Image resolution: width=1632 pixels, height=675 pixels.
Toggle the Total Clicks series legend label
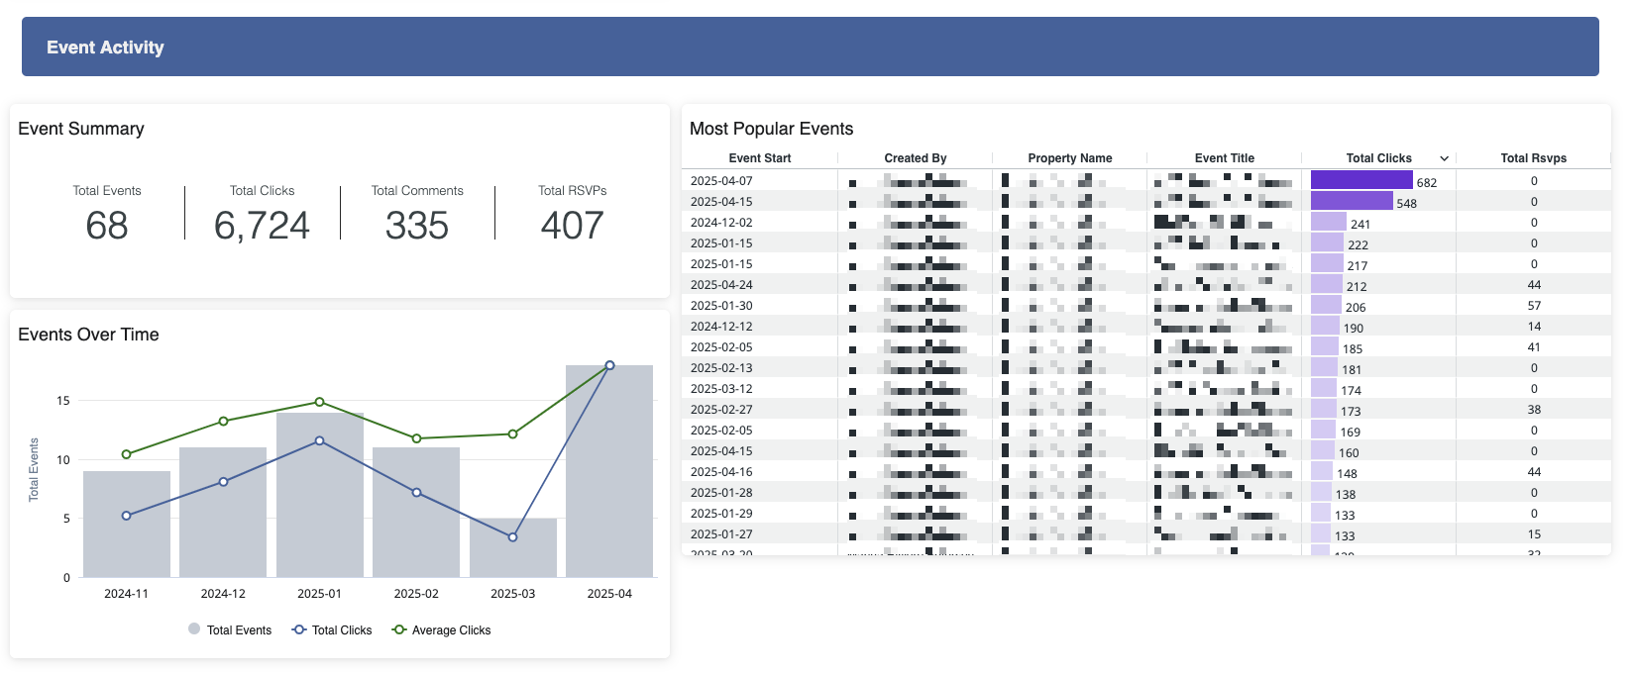pos(342,630)
